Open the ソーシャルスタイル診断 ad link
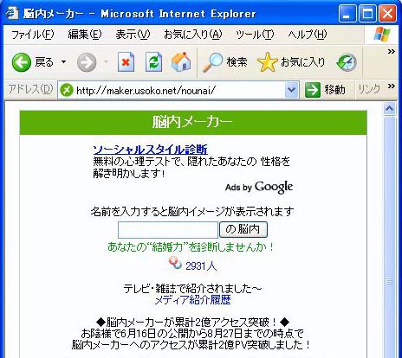 click(x=150, y=150)
